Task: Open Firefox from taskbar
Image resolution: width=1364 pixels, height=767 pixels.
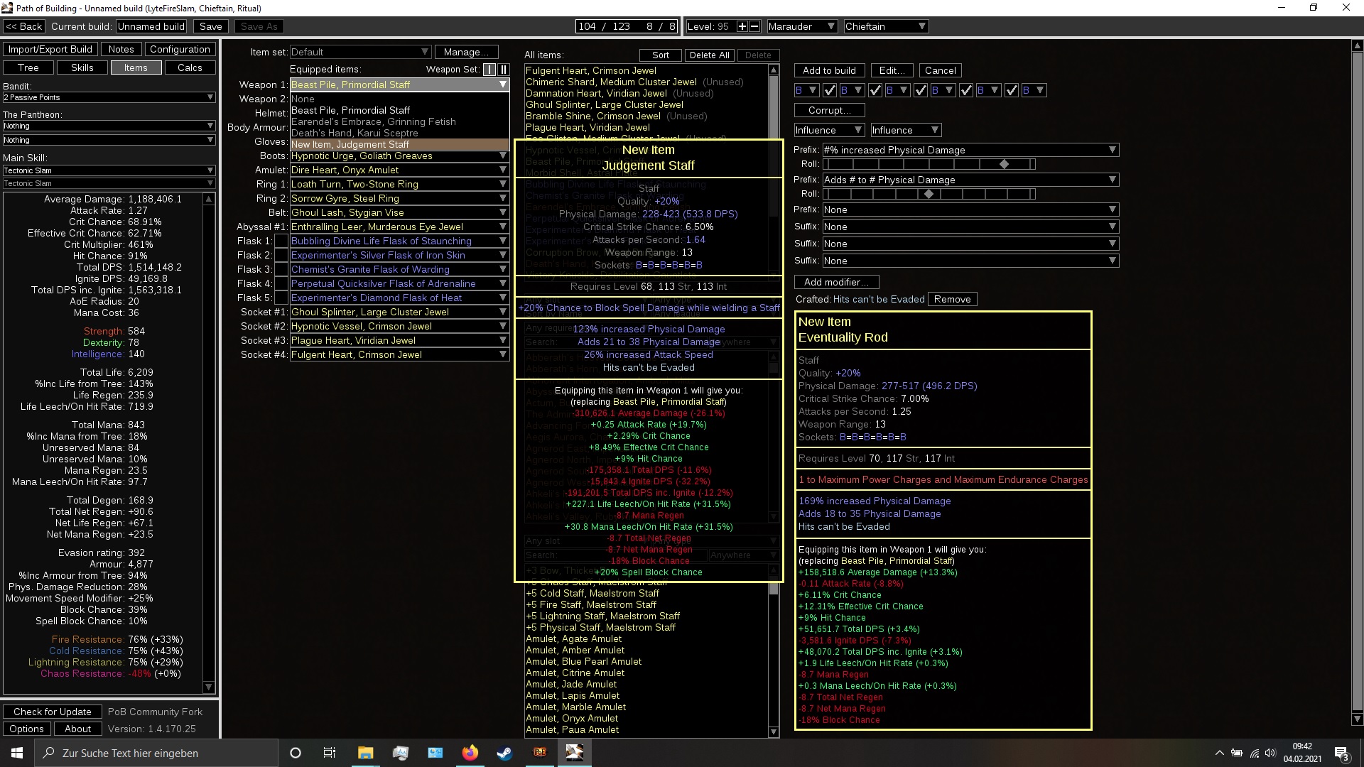Action: click(x=470, y=753)
